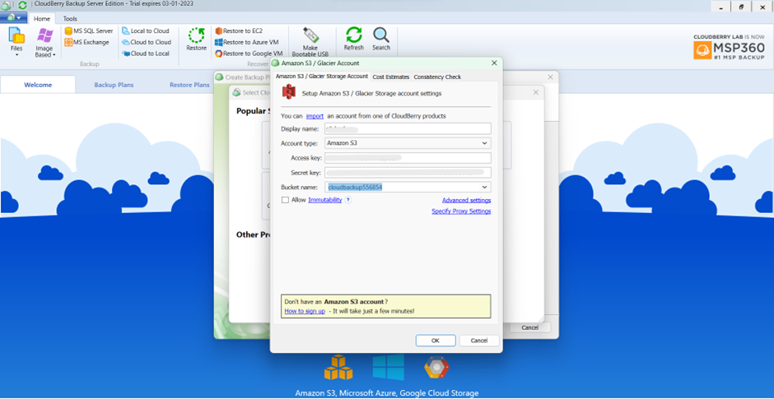This screenshot has height=399, width=774.
Task: Enable the Allow Immutability checkbox
Action: [285, 200]
